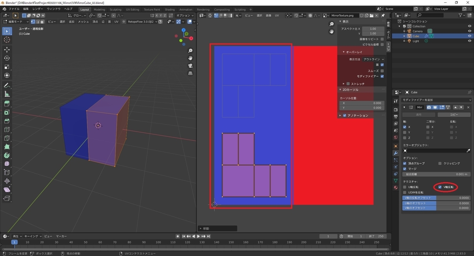Screen dimensions: 474x256
Task: Open the 編集モード mode dropdown
Action: pyautogui.click(x=15, y=22)
